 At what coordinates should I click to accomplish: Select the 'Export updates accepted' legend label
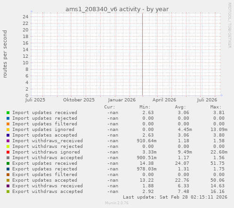click(x=45, y=180)
